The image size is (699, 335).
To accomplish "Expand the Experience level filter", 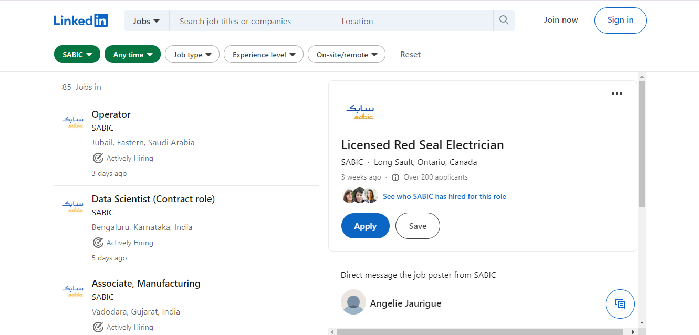I will tap(263, 55).
